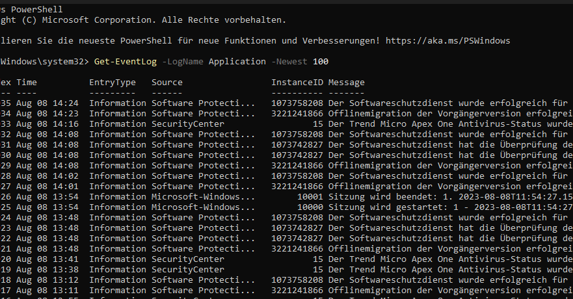This screenshot has height=299, width=573.
Task: Click the InstanceID value 10001
Action: pos(310,196)
